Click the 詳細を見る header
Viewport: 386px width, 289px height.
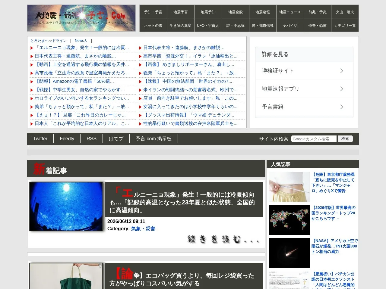click(x=304, y=54)
